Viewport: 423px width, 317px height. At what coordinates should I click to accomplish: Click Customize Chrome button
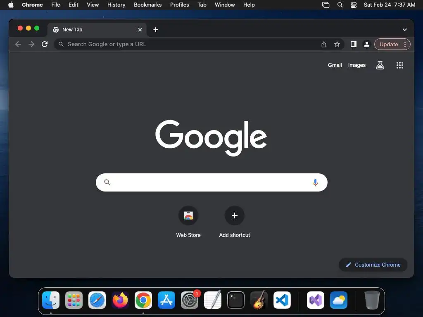[373, 265]
